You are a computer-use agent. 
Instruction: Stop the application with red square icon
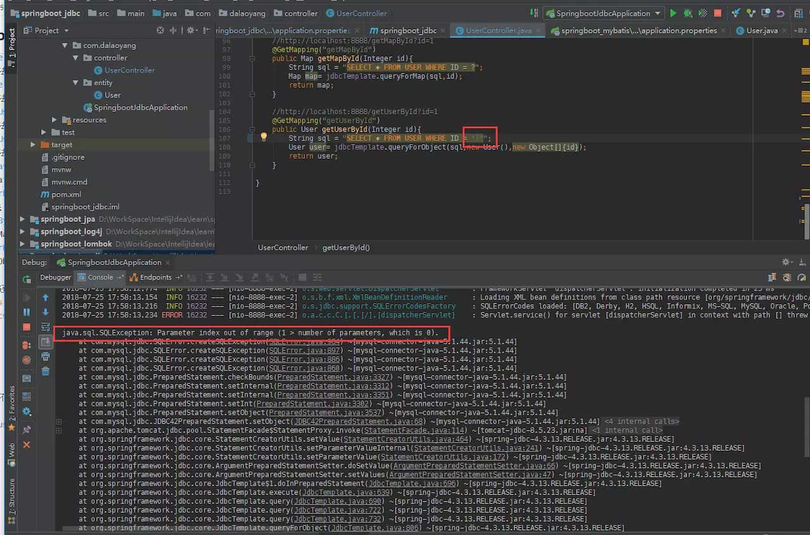point(718,13)
